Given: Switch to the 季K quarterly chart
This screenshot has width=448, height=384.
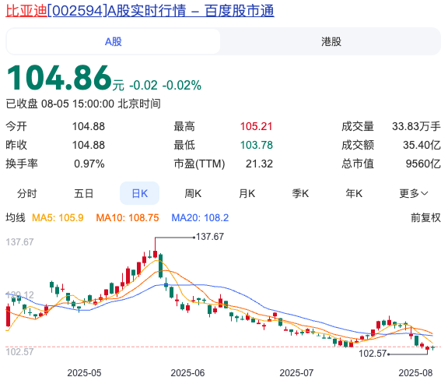Looking at the screenshot, I should [300, 194].
